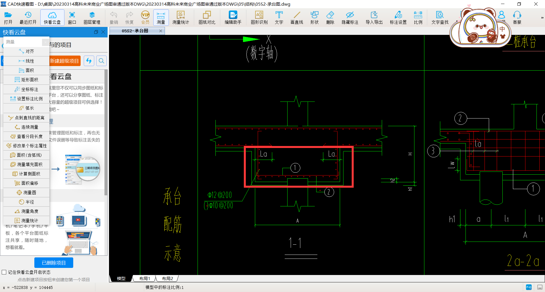
Task: Switch to the 布局2 tab
Action: (167, 279)
